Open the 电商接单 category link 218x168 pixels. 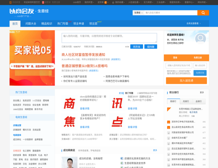point(17,135)
